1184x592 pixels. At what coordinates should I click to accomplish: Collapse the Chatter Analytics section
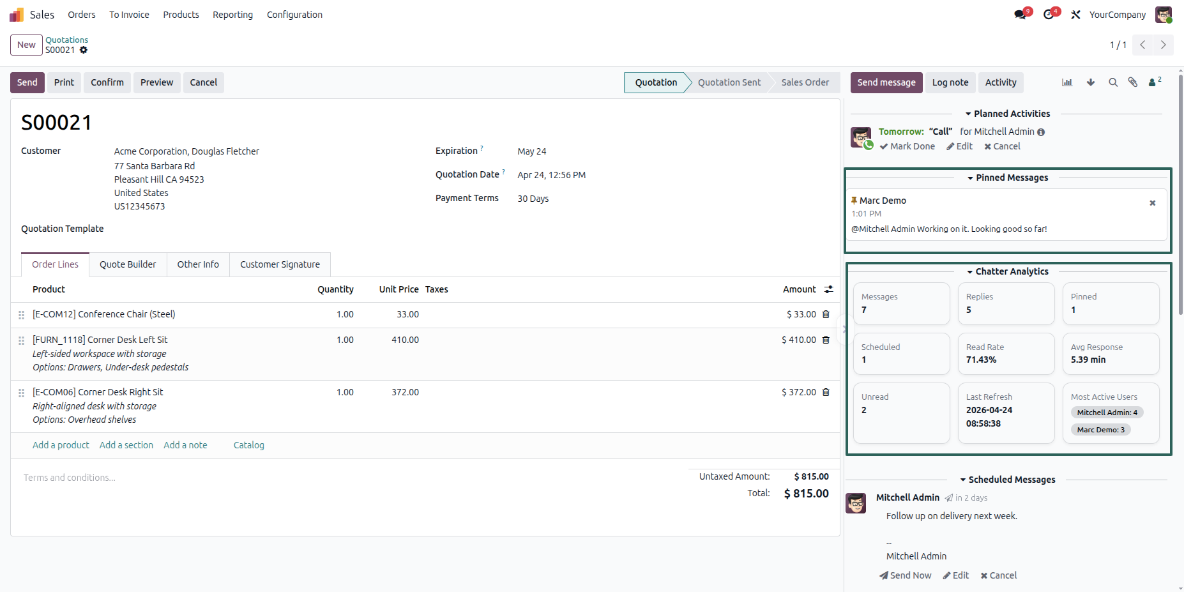(1007, 271)
